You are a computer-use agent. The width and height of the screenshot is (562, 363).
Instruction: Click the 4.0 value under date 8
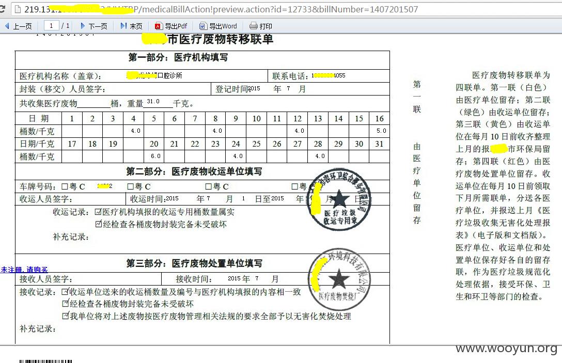point(217,131)
